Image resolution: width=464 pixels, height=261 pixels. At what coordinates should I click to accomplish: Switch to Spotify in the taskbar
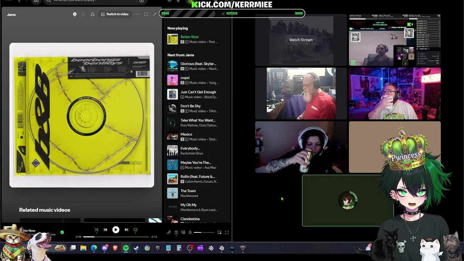click(x=126, y=248)
